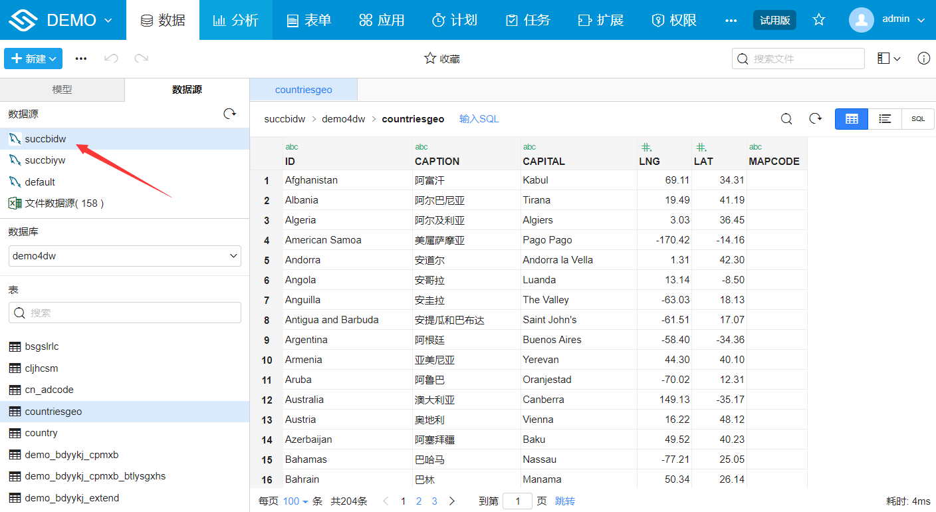936x512 pixels.
Task: Open the more options ellipsis in toolbar
Action: tap(81, 59)
